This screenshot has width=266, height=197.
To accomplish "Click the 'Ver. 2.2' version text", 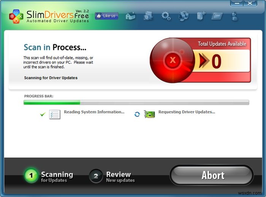I will (82, 11).
